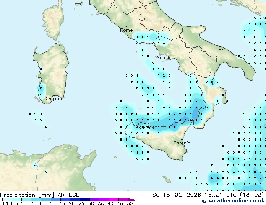The height and width of the screenshot is (205, 266).
Task: Click the '25' legend tick label
Action: tap(81, 203)
